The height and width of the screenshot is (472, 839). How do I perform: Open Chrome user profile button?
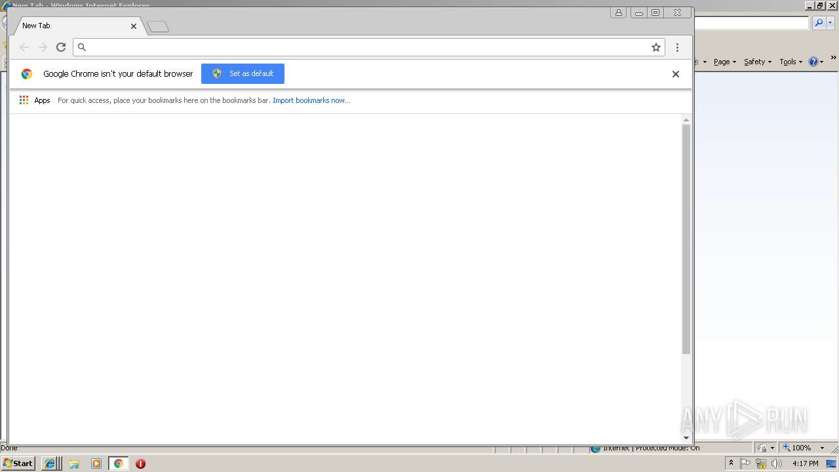point(618,12)
